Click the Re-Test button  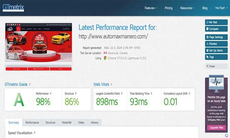pyautogui.click(x=216, y=22)
